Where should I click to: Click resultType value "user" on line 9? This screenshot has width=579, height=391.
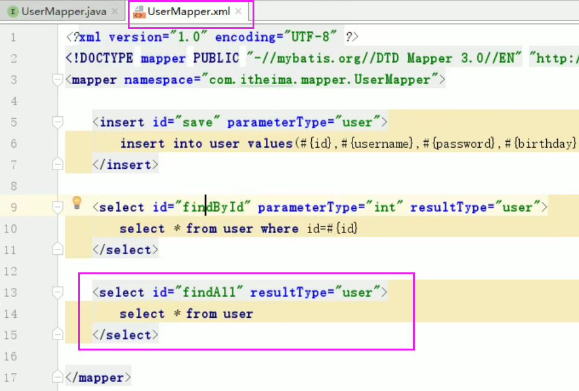pyautogui.click(x=517, y=208)
